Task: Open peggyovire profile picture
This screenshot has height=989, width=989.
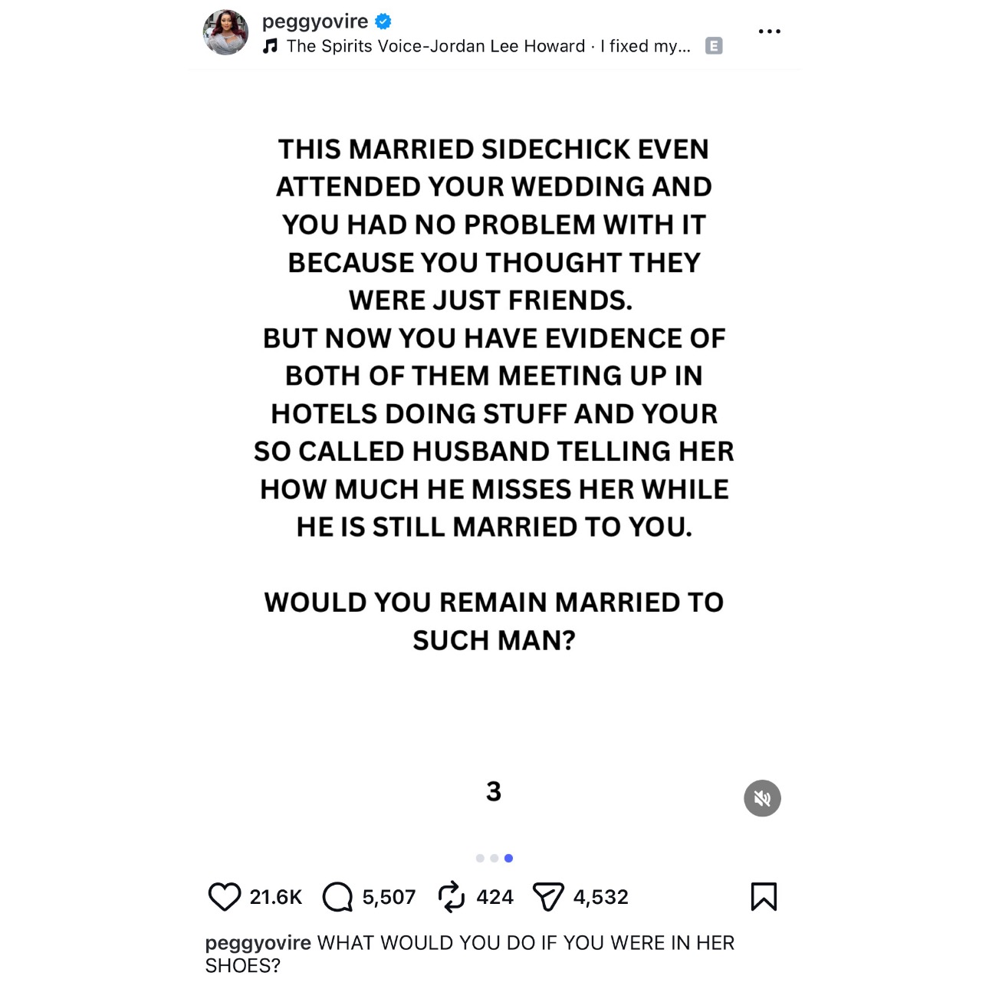Action: 225,33
